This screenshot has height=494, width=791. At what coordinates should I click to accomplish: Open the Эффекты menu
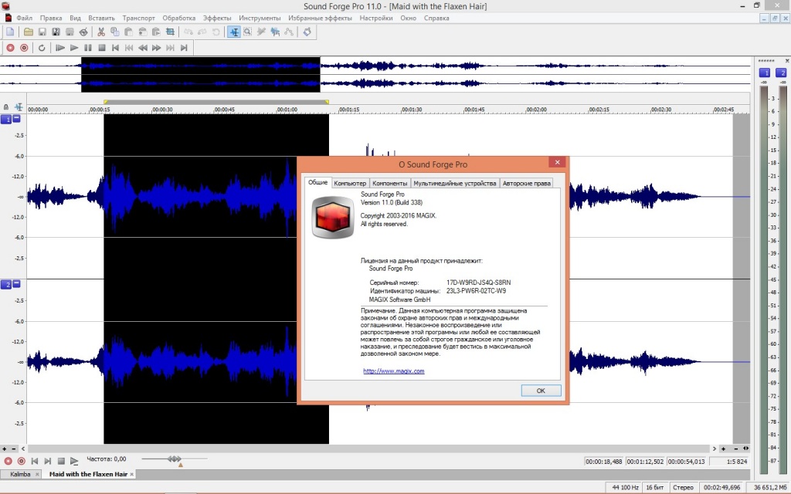click(217, 19)
